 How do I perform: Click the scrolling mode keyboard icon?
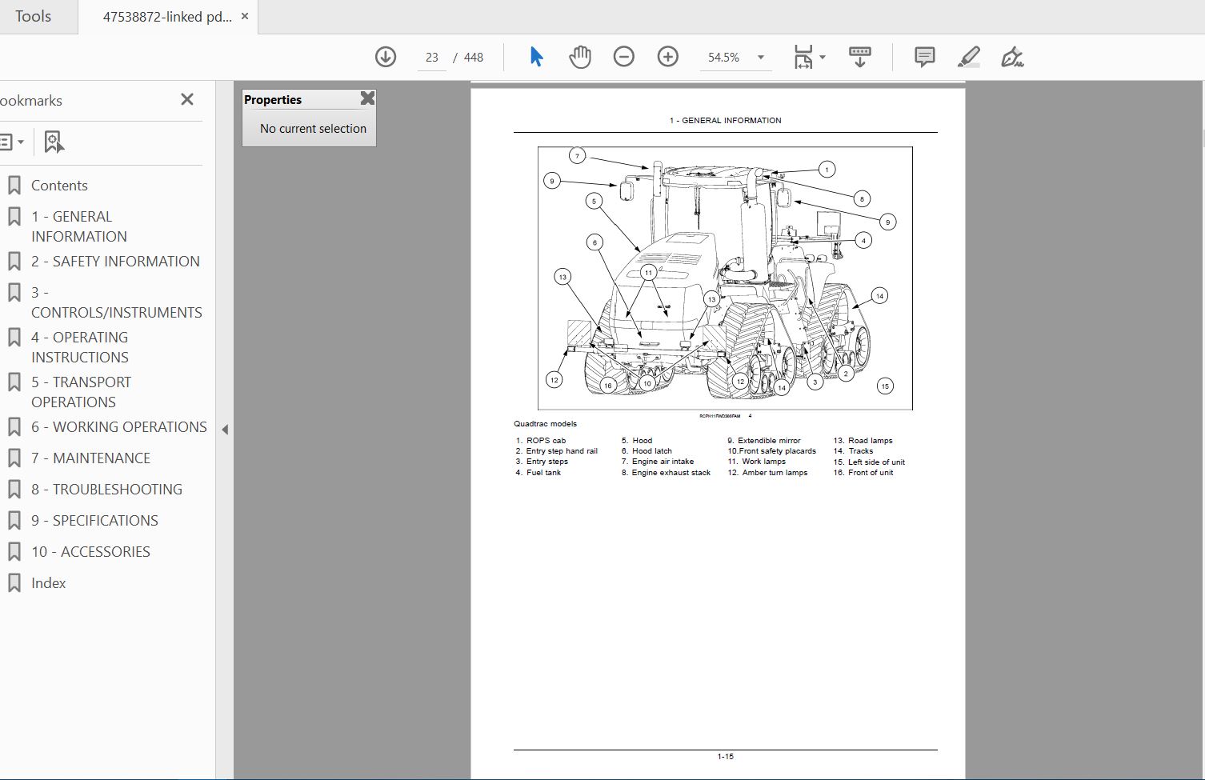[x=860, y=57]
